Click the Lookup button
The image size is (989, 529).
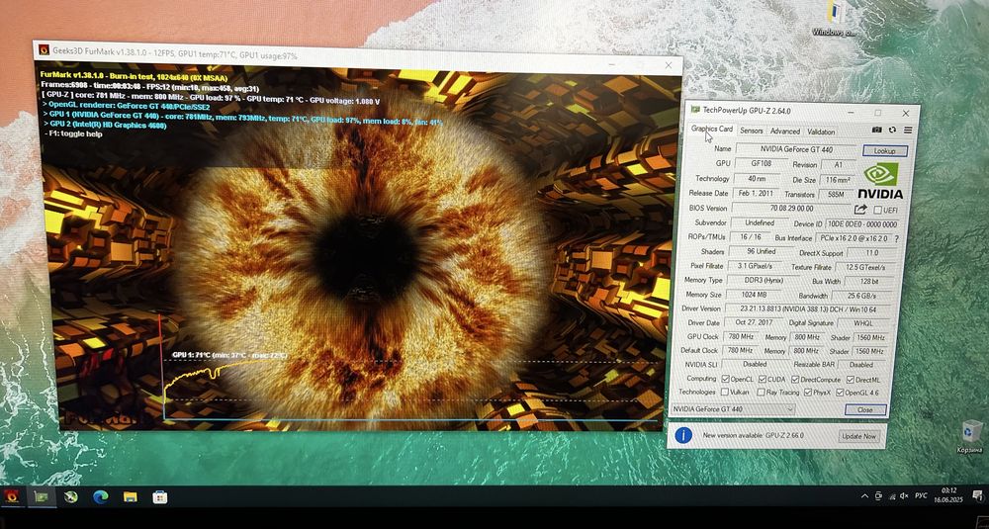click(x=884, y=151)
